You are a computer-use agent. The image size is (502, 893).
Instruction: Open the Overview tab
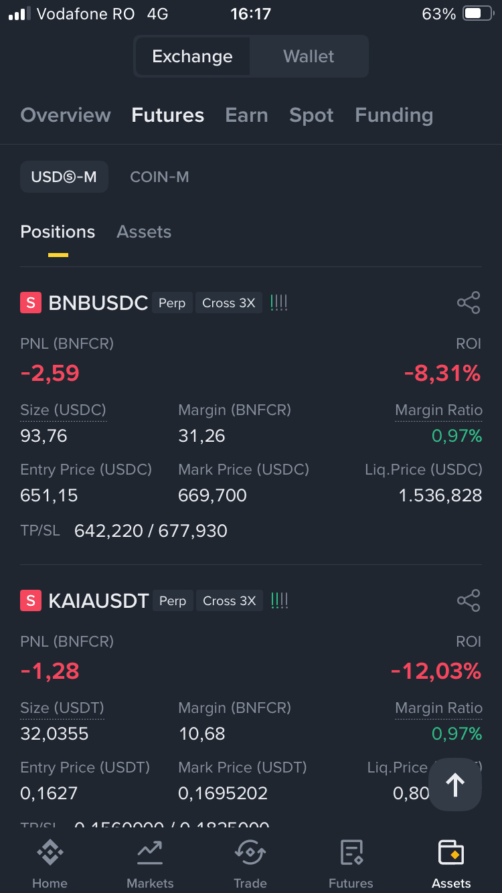(66, 115)
